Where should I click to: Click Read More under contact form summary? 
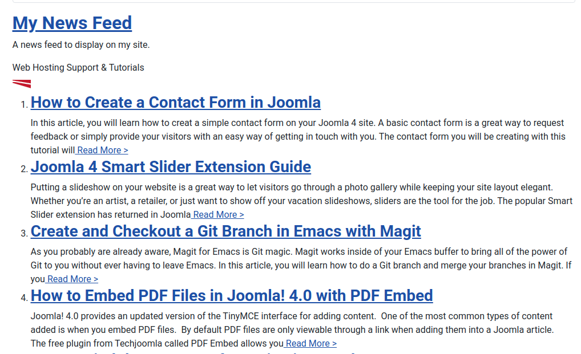102,150
